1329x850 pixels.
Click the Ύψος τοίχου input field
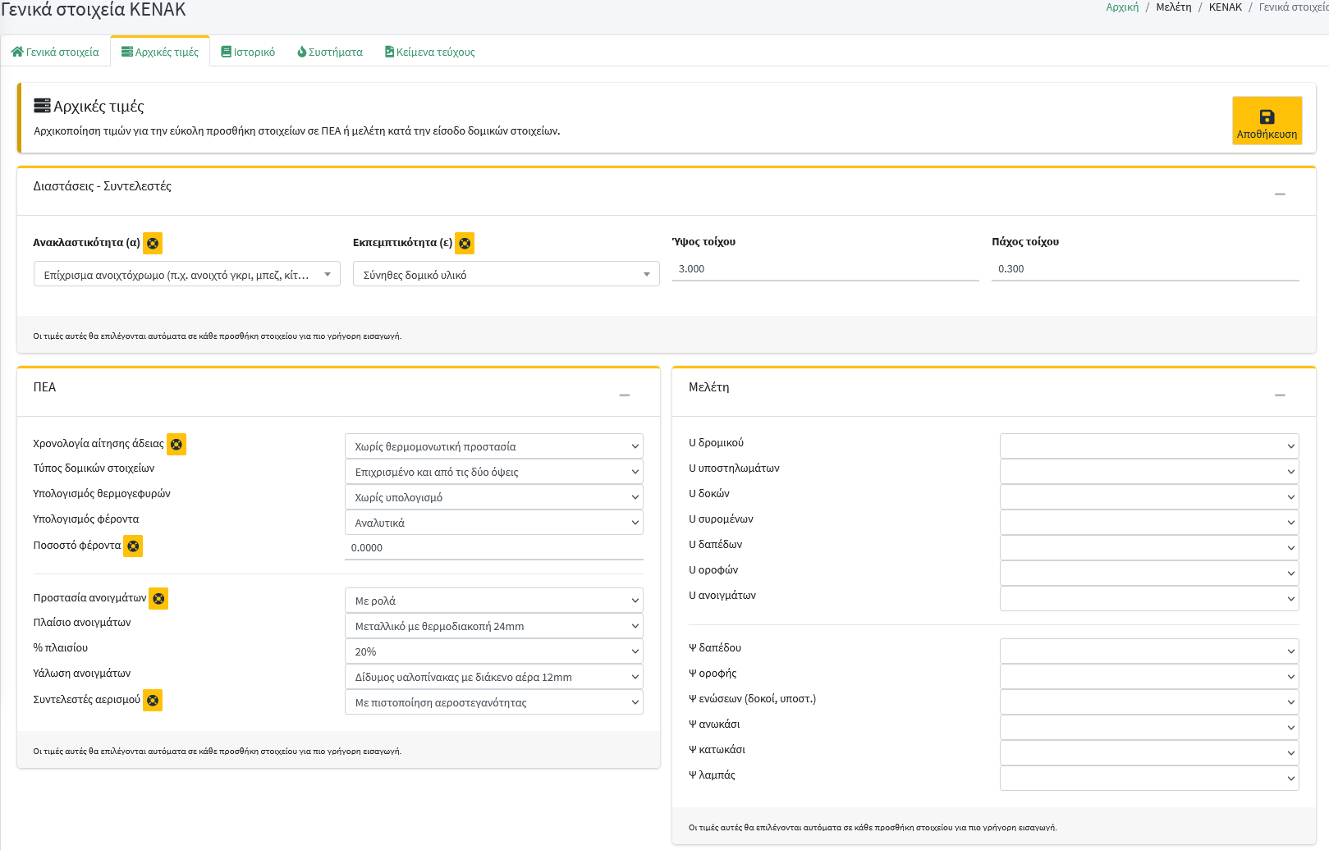click(825, 269)
